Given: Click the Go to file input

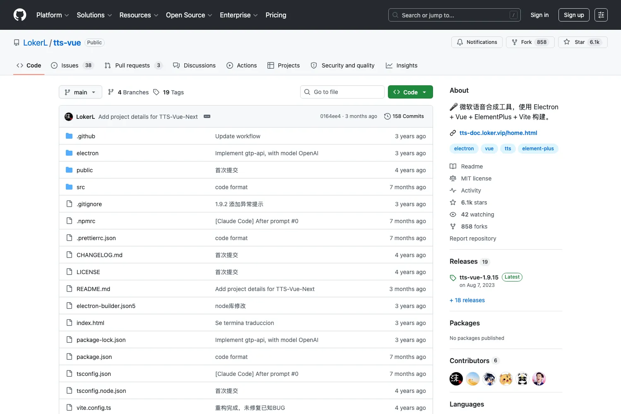Looking at the screenshot, I should tap(342, 92).
